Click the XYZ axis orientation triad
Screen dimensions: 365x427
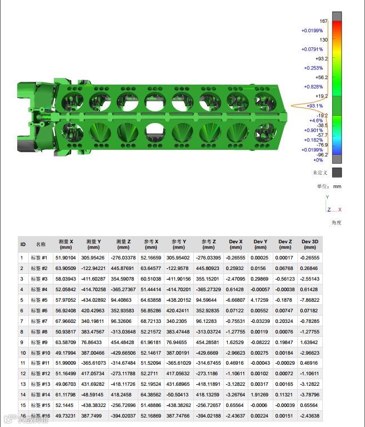(x=333, y=204)
